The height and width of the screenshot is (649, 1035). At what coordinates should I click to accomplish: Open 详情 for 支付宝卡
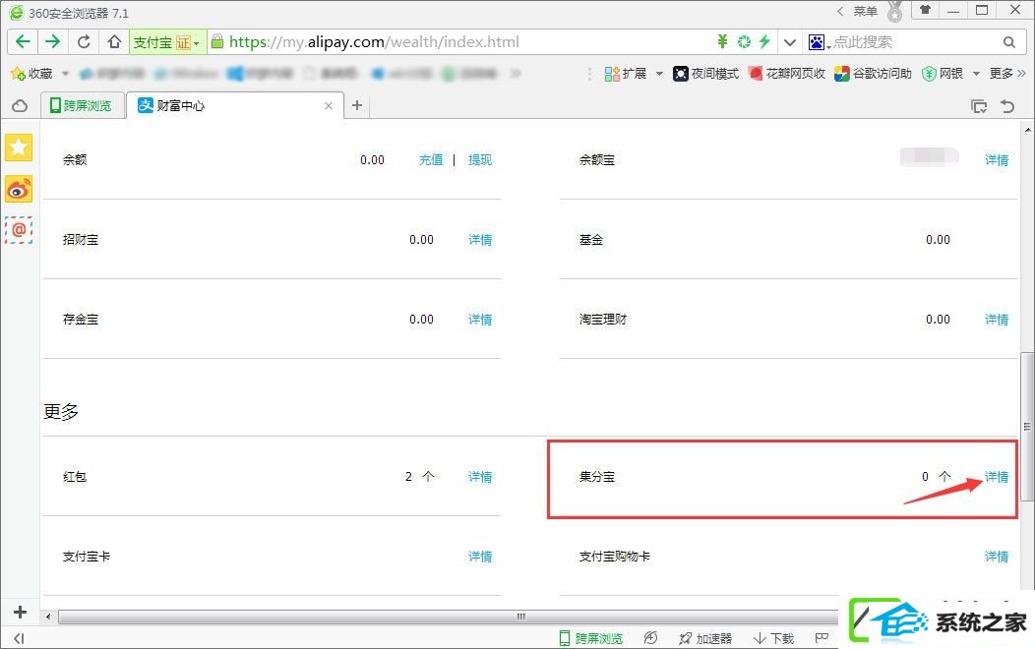coord(480,556)
